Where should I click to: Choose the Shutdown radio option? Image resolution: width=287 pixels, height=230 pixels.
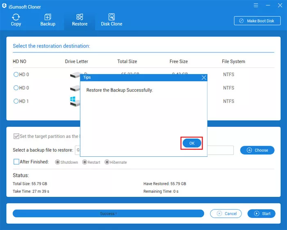coord(57,162)
